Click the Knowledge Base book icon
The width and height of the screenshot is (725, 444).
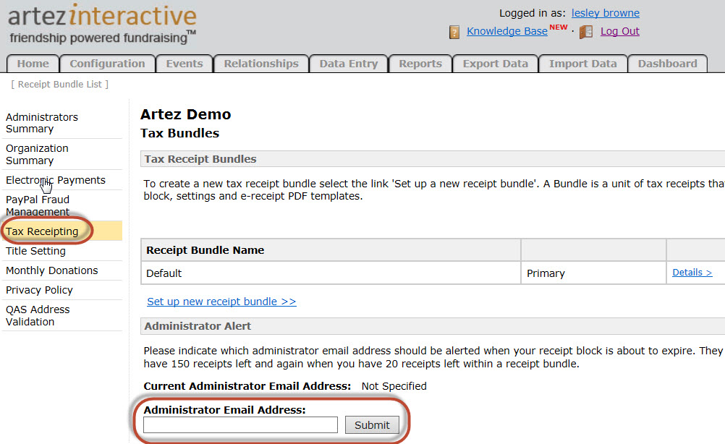coord(454,32)
